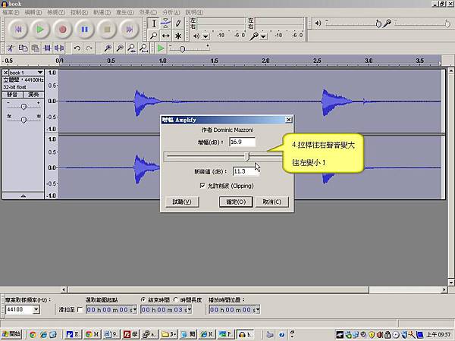This screenshot has width=455, height=341.
Task: Open the project rate 44100 dropdown
Action: pyautogui.click(x=36, y=309)
